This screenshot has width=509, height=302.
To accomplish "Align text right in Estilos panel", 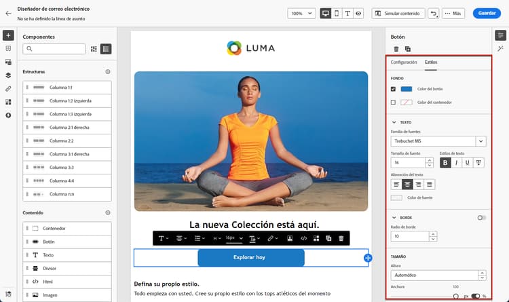I will pos(419,185).
